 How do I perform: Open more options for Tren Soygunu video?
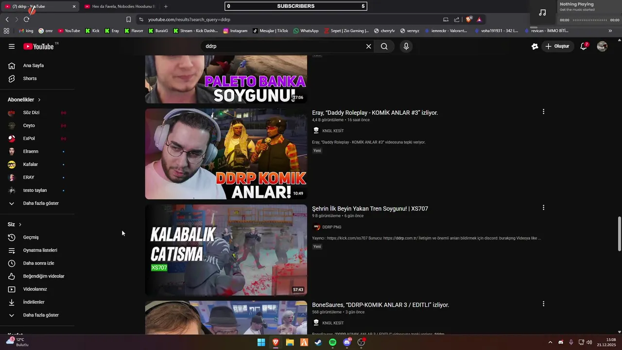[x=543, y=208]
